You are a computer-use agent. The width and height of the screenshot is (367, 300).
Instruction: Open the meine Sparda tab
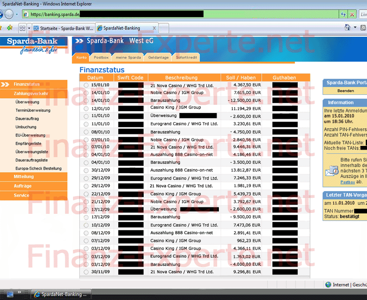click(128, 58)
